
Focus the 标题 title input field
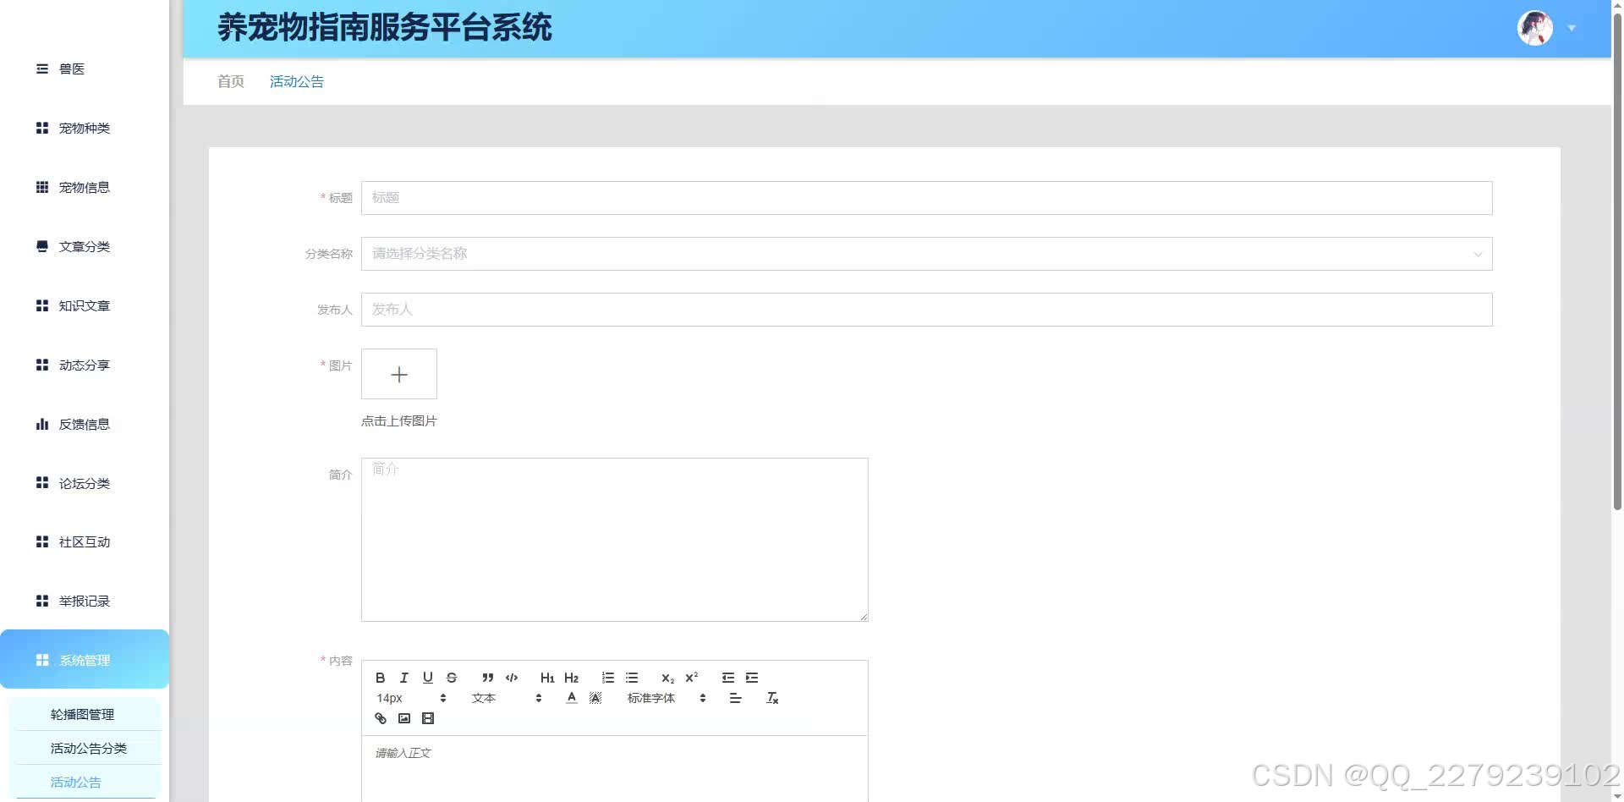pyautogui.click(x=926, y=198)
